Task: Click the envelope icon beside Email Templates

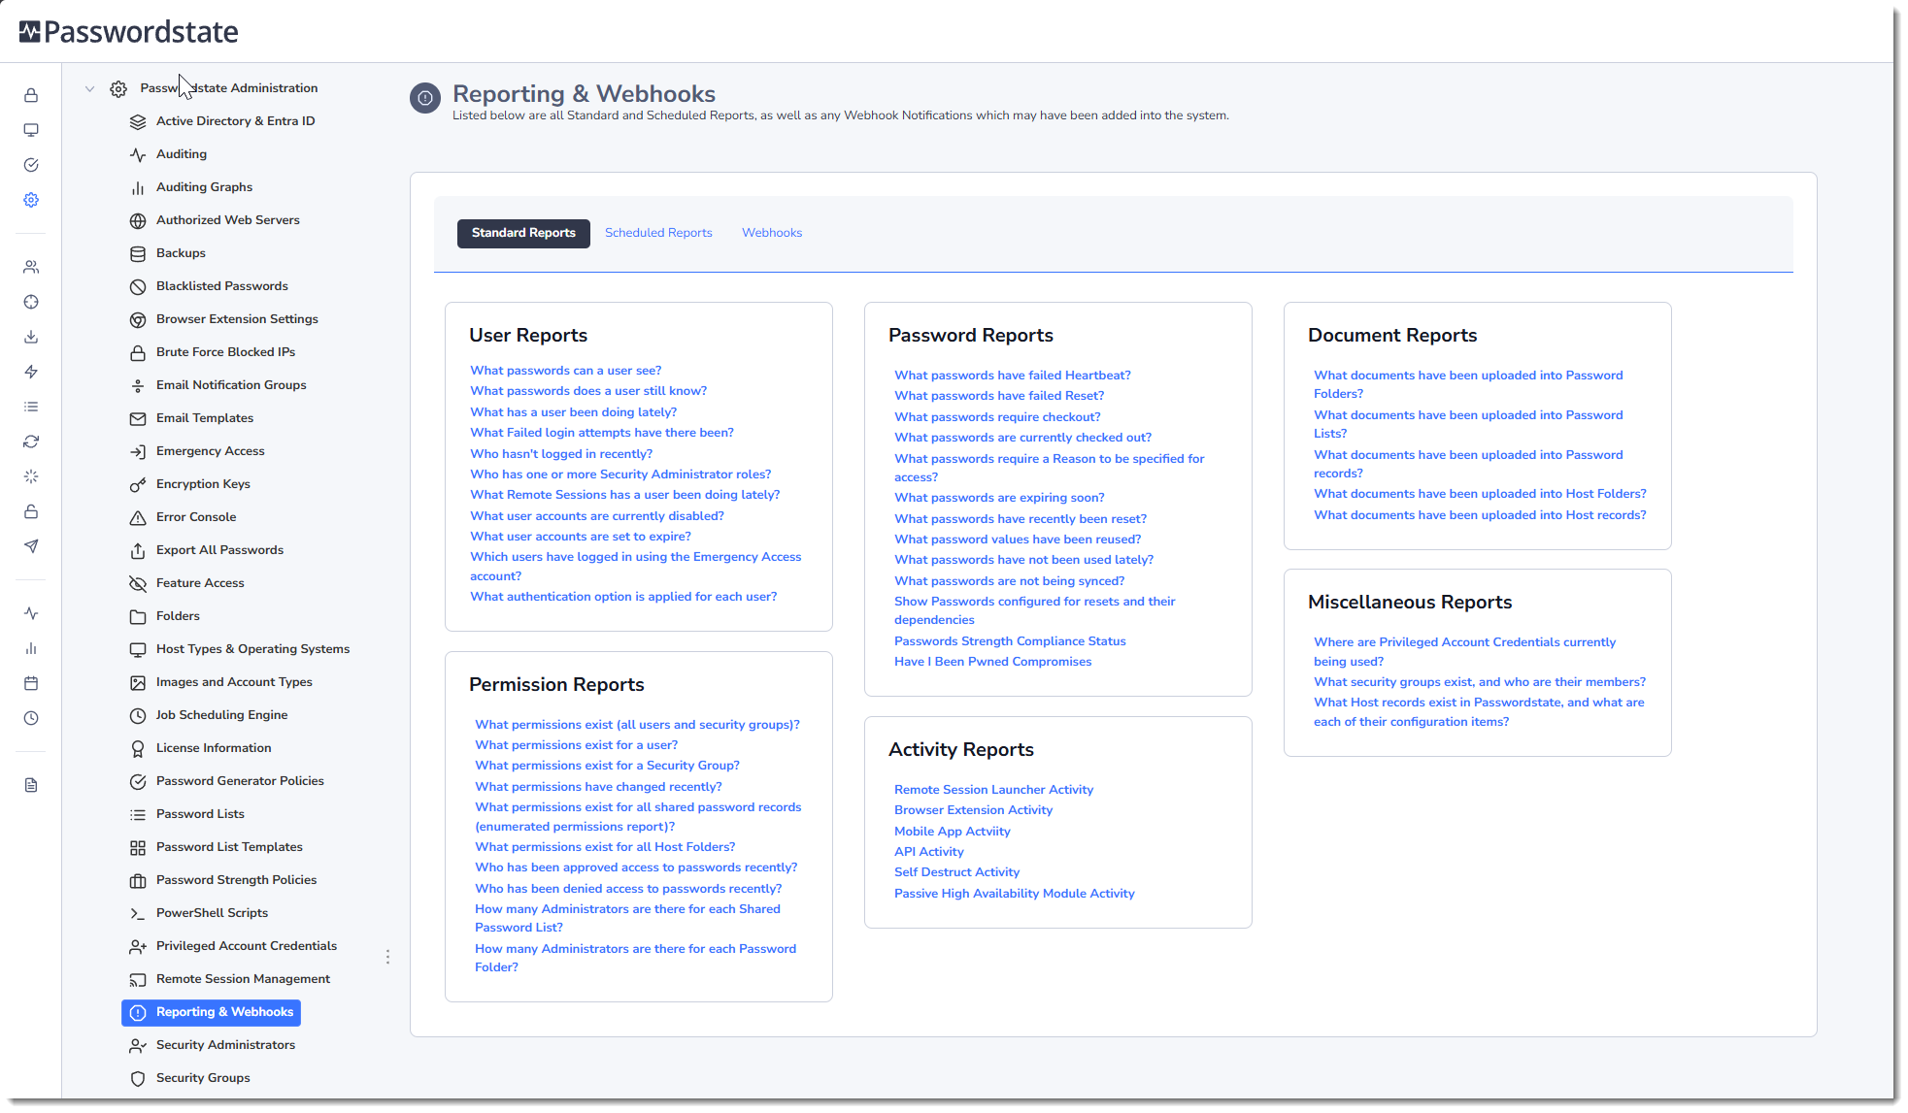Action: coord(138,418)
